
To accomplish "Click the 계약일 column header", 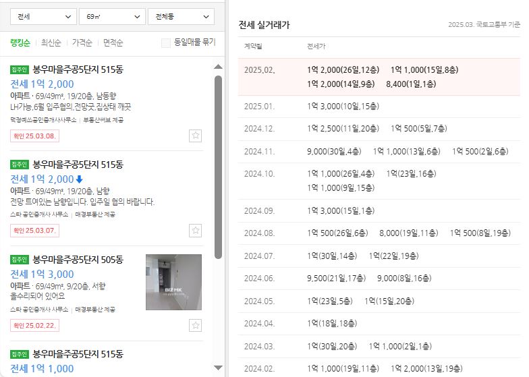I will point(253,46).
